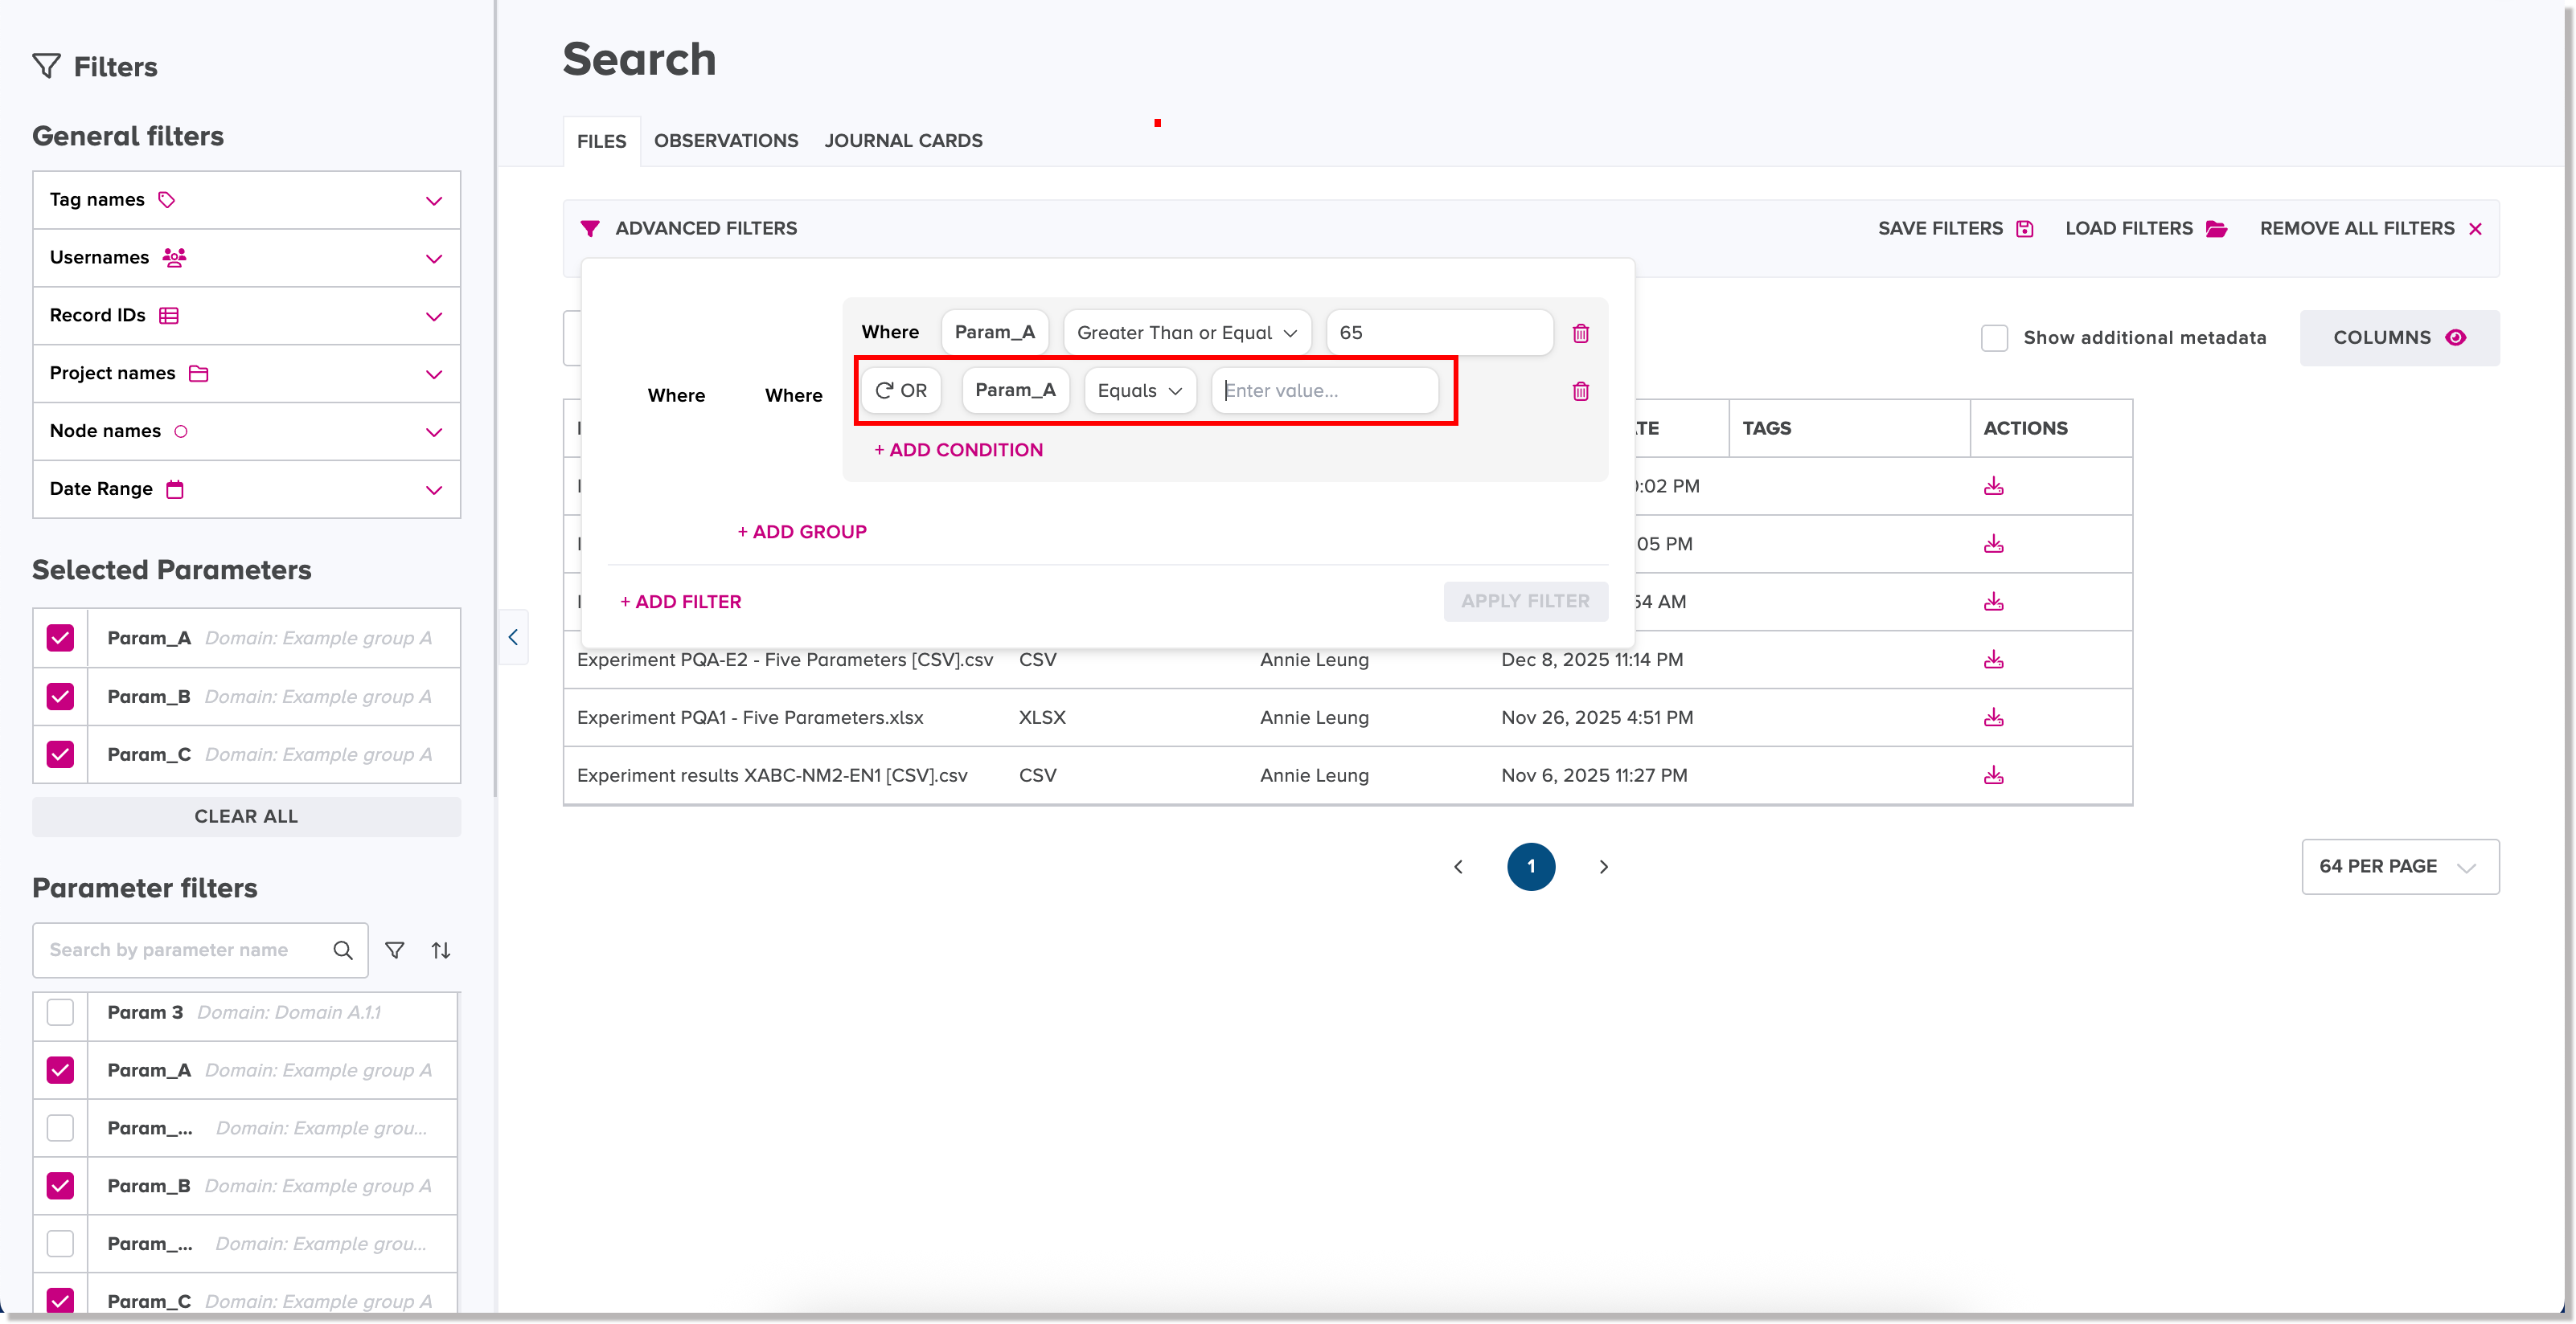Screen dimensions: 2576x1324
Task: Download the file from 54 AM row
Action: tap(1993, 602)
